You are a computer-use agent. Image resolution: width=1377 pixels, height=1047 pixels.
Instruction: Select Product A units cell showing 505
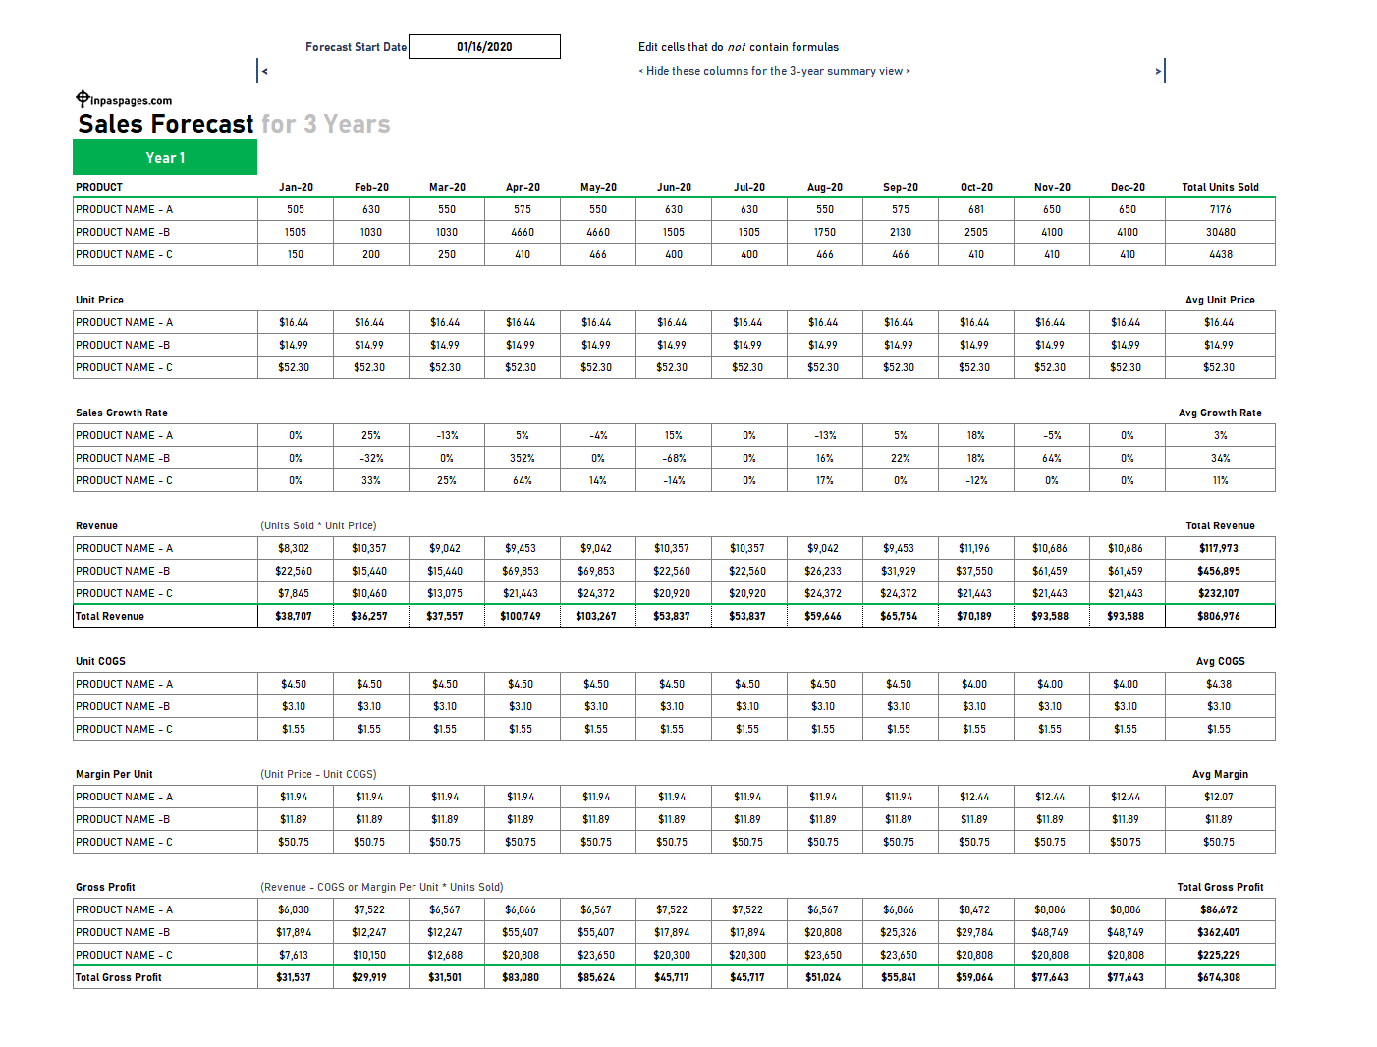point(296,209)
